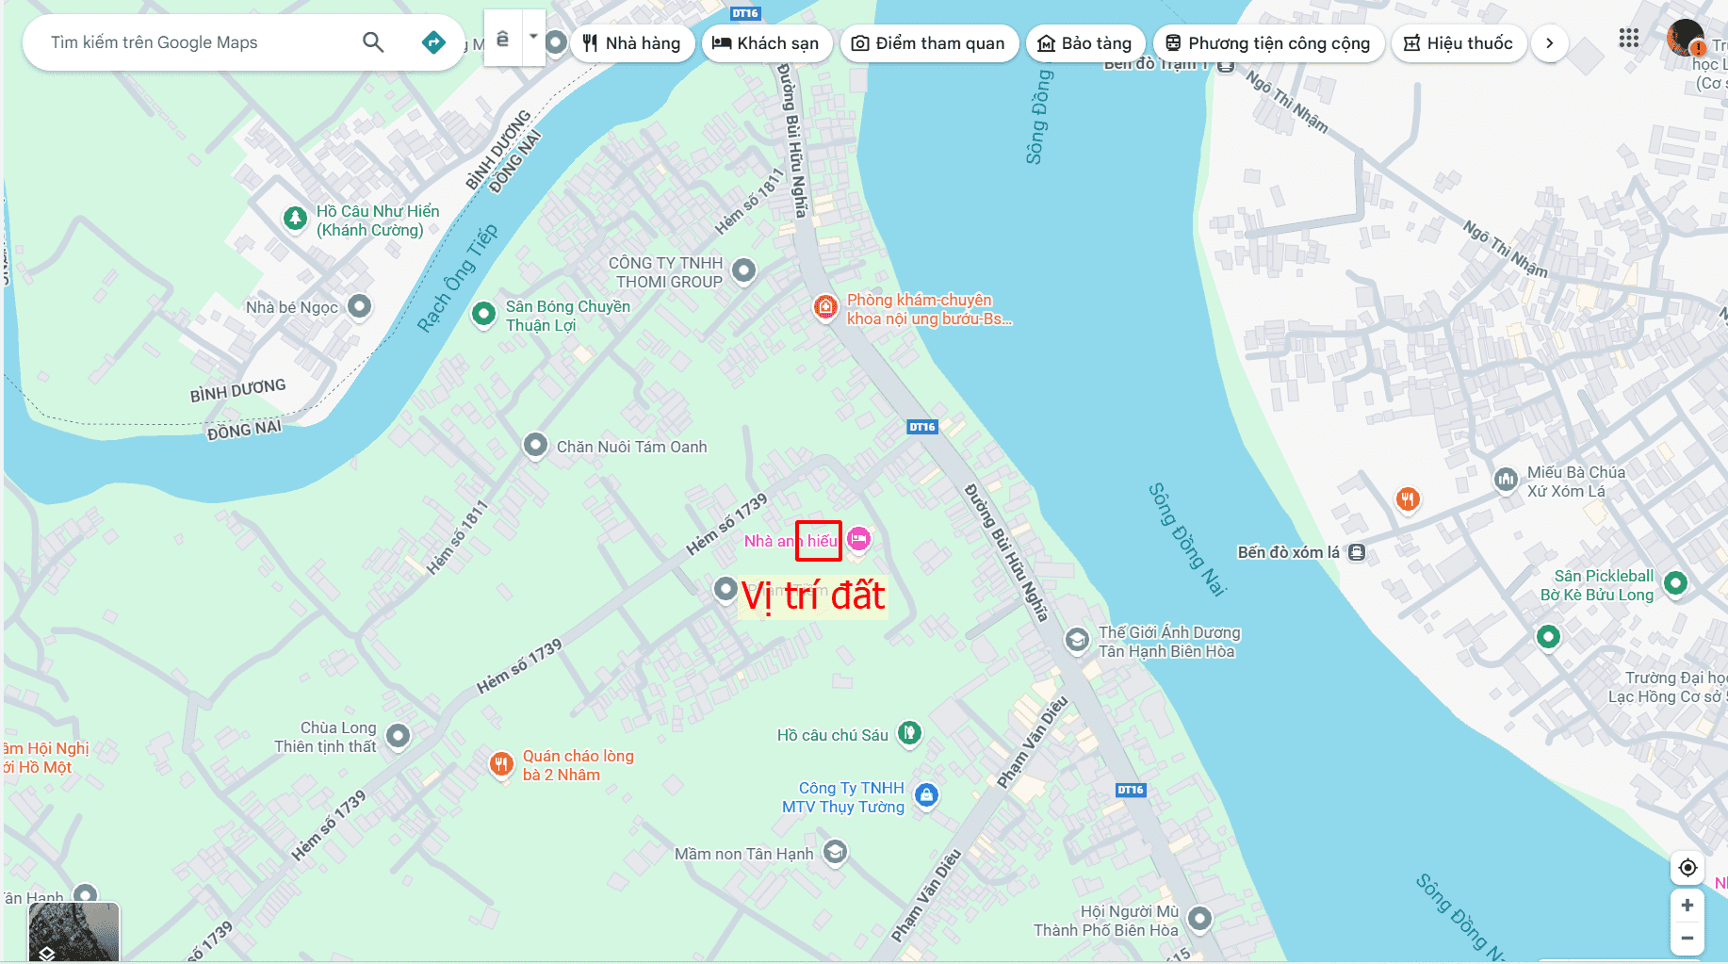Open the Google apps grid
1728x964 pixels.
pos(1629,39)
